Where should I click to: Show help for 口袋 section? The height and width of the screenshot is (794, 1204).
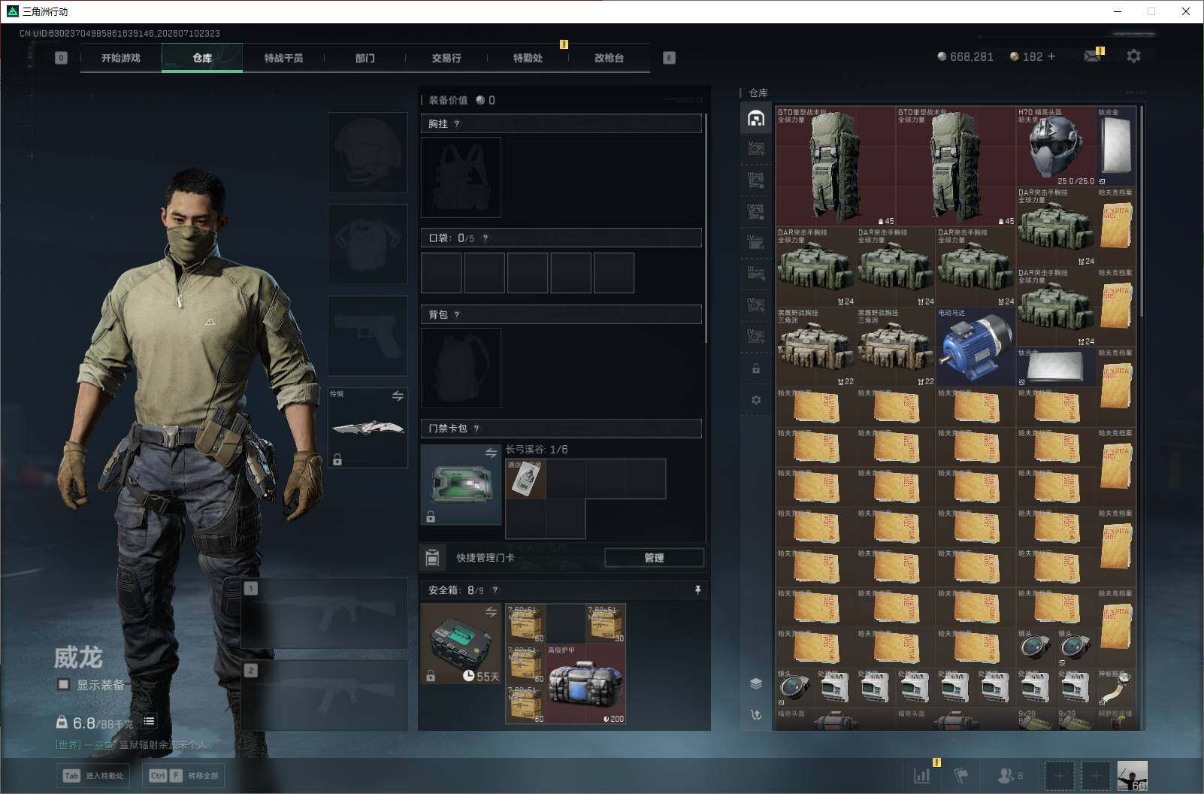(x=486, y=238)
